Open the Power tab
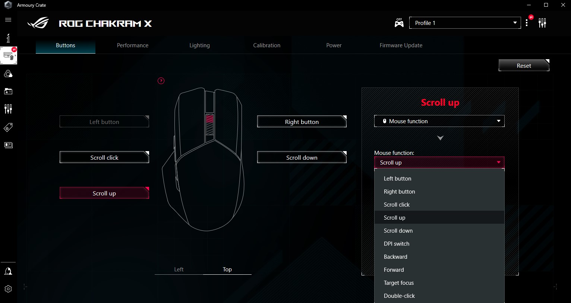 coord(334,45)
